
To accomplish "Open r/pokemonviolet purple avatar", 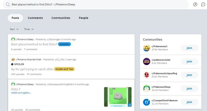I will click(x=146, y=61).
